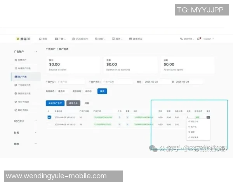This screenshot has height=186, width=233.
Task: Expand the 财务 dropdown in the navigation bar
Action: pos(100,39)
